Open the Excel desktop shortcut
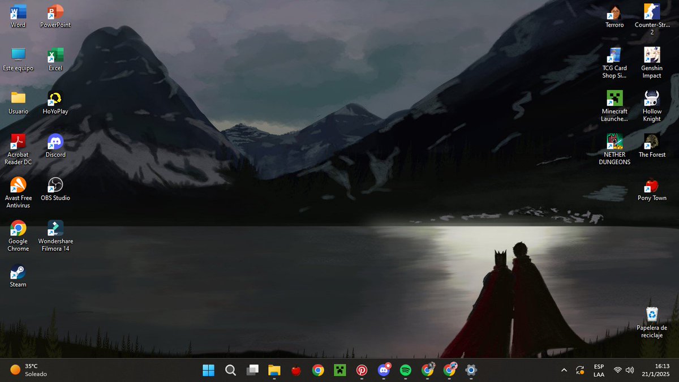679x382 pixels. pos(55,59)
